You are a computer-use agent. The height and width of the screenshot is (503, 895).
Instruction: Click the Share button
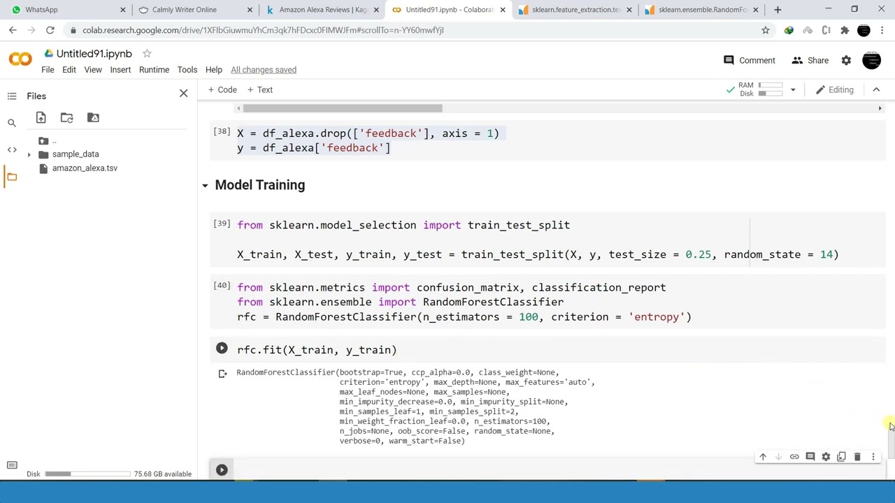810,61
